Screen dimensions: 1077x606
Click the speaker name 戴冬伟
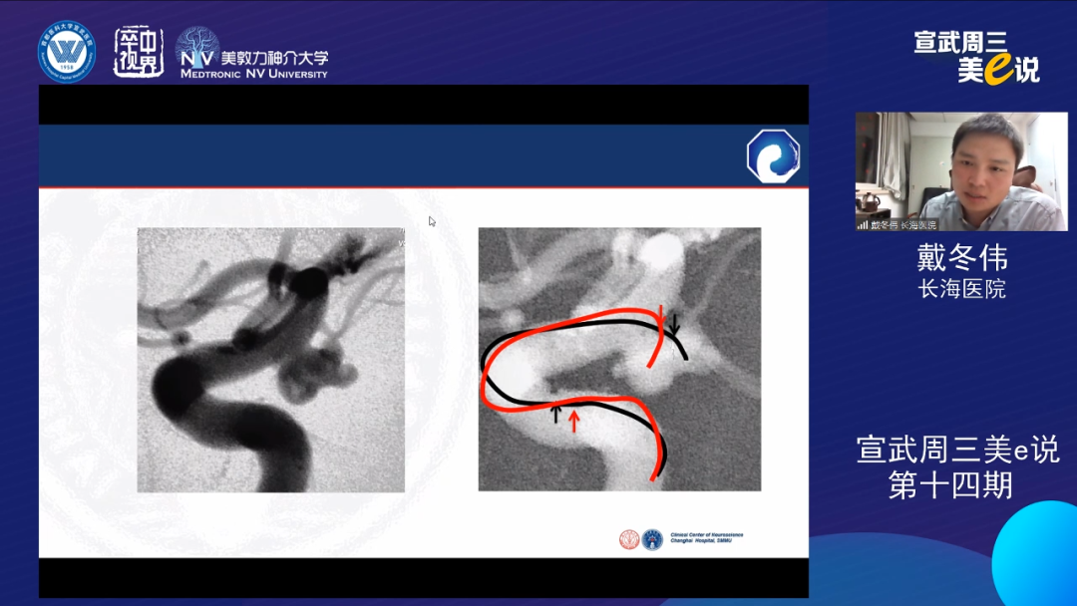[961, 258]
